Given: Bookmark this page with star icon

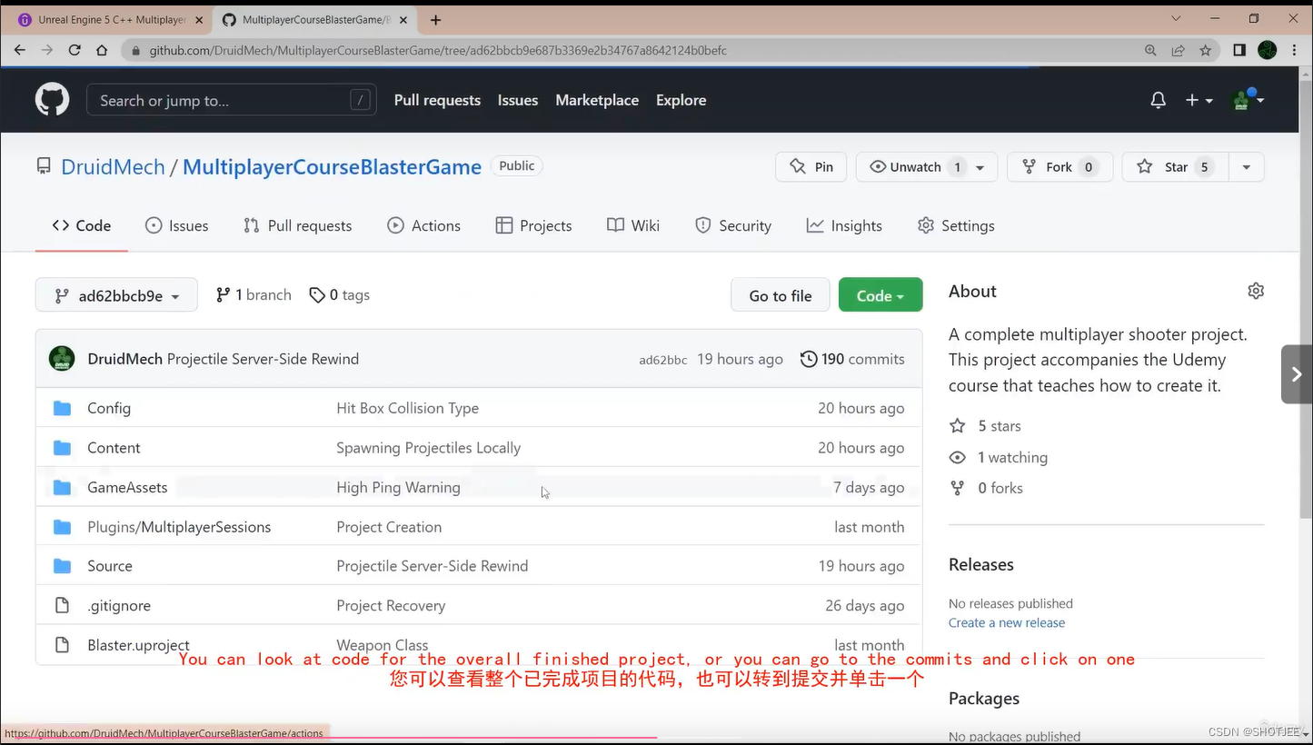Looking at the screenshot, I should point(1206,51).
